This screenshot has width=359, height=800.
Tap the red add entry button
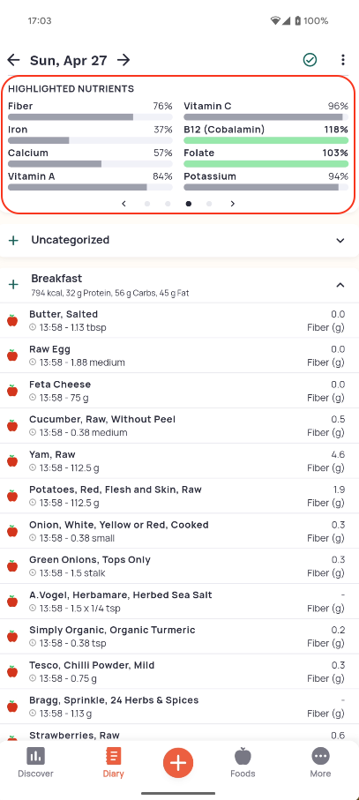coord(178,763)
